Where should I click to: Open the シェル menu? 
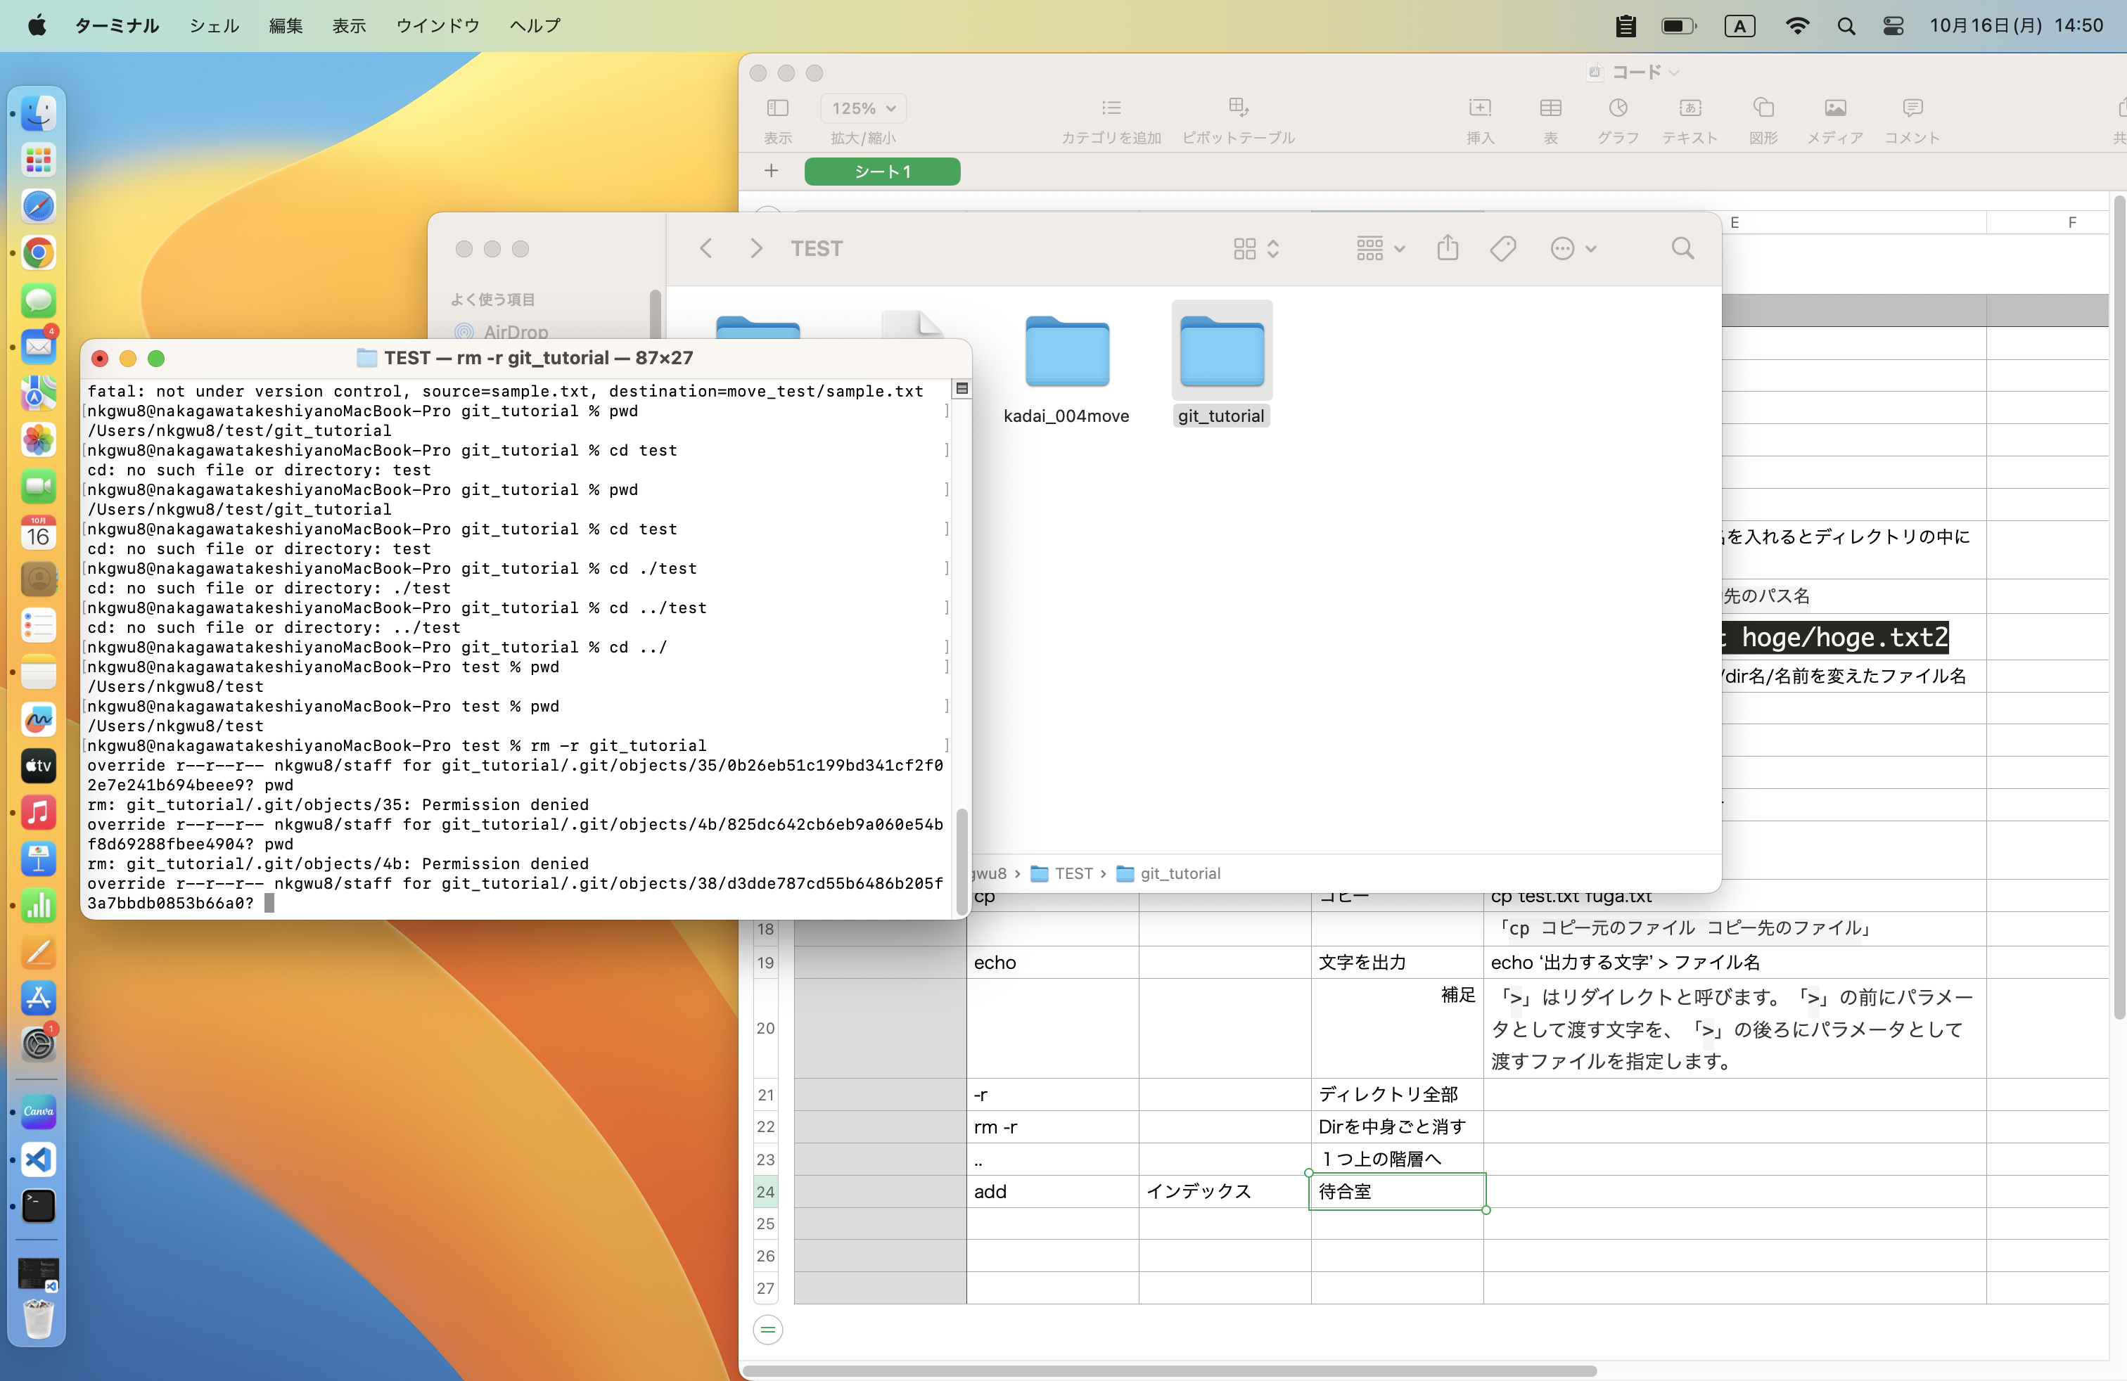[x=214, y=26]
